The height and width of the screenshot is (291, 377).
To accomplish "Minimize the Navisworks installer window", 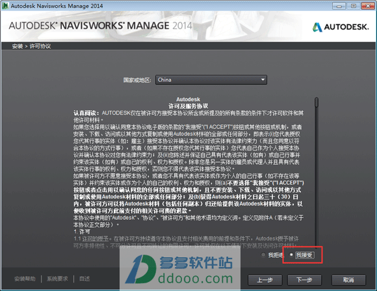I will pyautogui.click(x=339, y=6).
